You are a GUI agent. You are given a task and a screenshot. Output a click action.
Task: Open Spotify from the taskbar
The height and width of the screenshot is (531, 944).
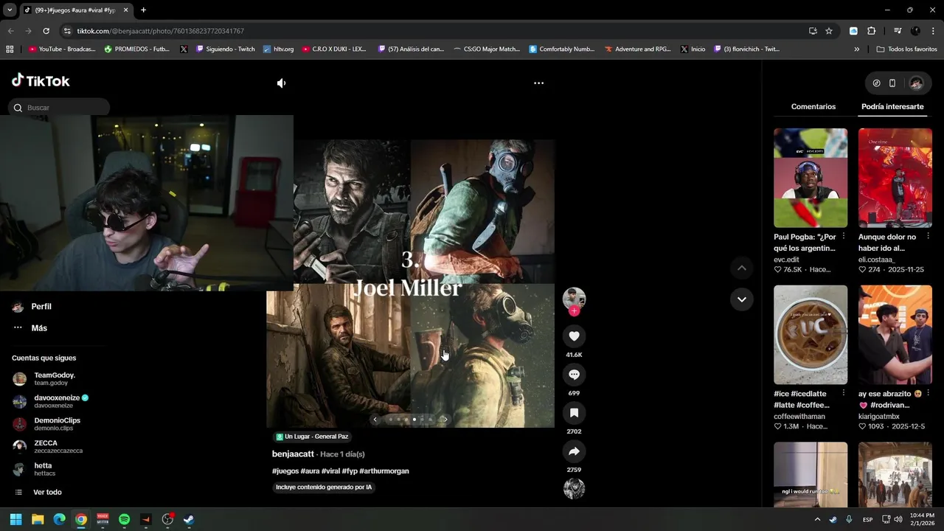click(124, 519)
